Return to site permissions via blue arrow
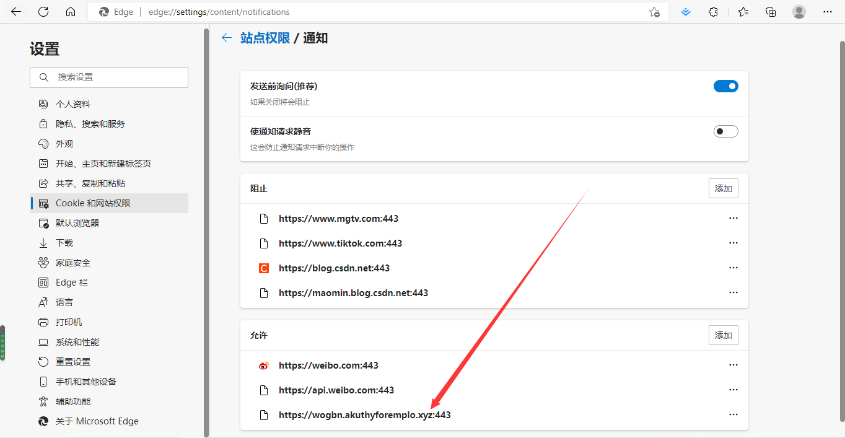 click(x=227, y=38)
